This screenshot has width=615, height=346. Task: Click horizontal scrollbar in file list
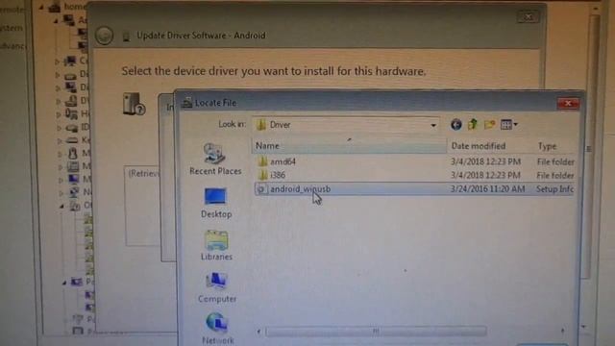pos(376,332)
